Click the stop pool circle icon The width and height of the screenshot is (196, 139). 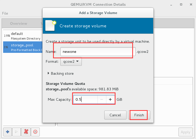[x=35, y=132]
